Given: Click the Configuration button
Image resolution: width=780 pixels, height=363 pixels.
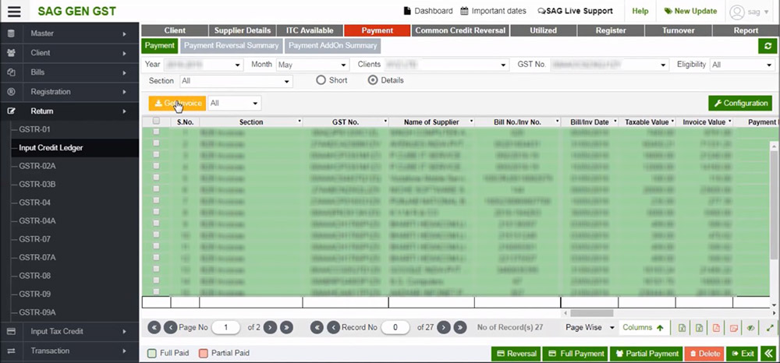Looking at the screenshot, I should [739, 103].
